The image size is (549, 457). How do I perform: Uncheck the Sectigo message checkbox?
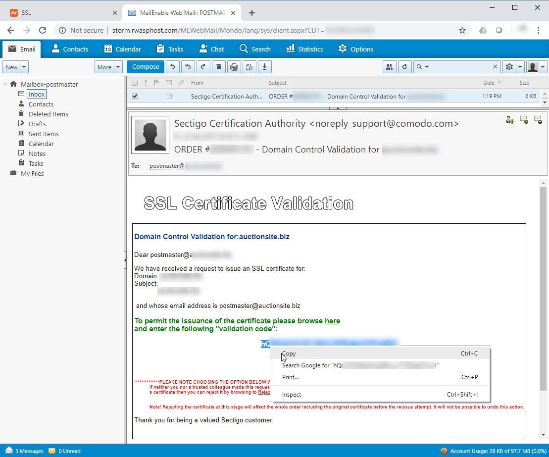[x=135, y=96]
